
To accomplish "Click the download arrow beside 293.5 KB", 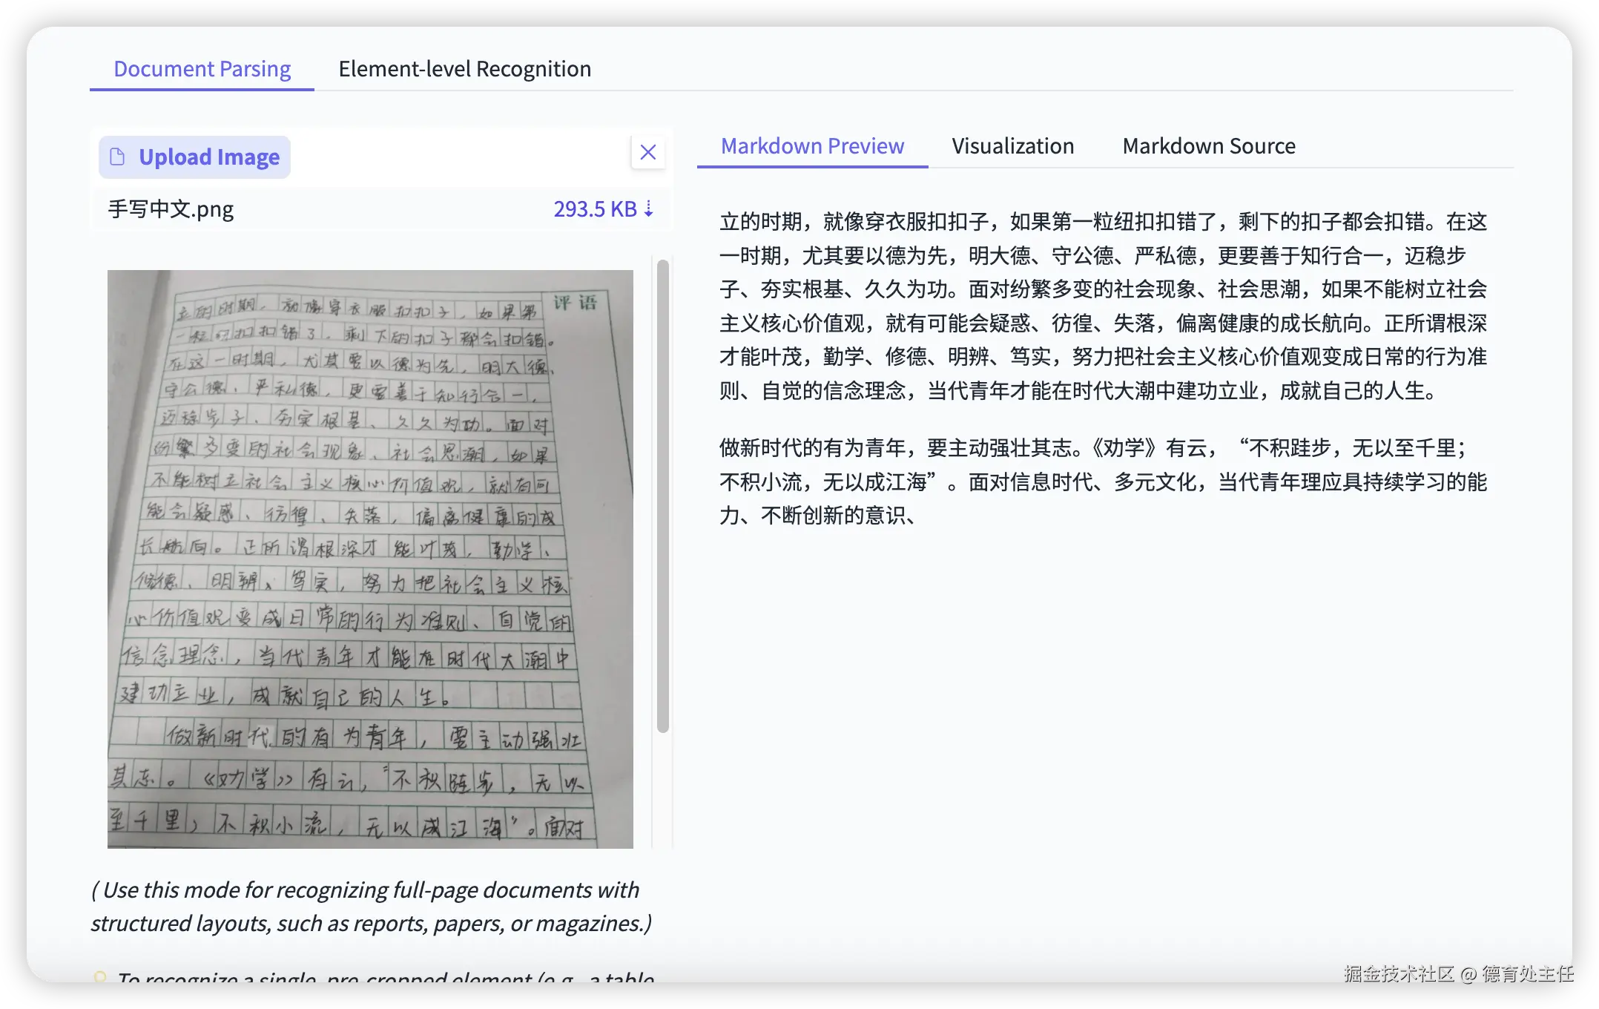I will coord(649,209).
